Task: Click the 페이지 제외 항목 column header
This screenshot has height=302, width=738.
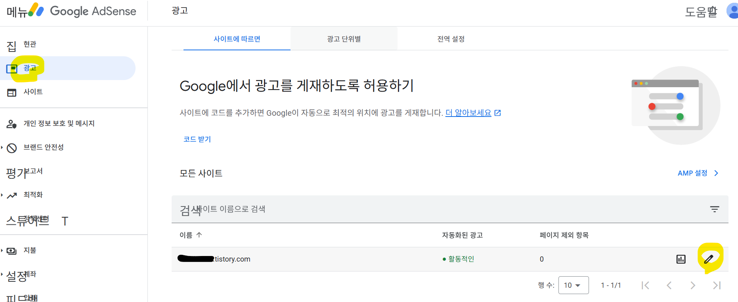Action: 564,235
